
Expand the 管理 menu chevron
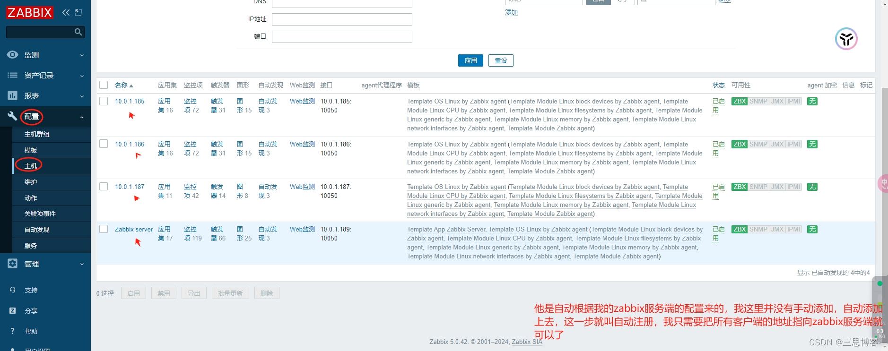tap(82, 264)
